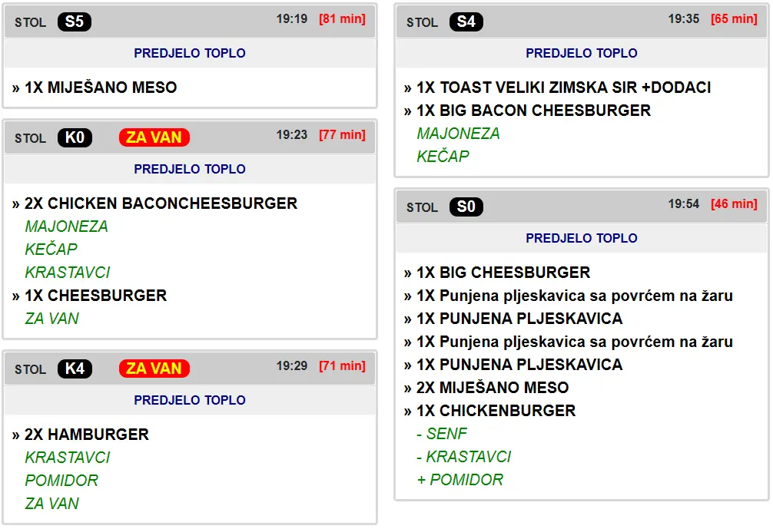
Task: Click the "+ POMIDOR" modifier on the S0 ticket
Action: 459,480
